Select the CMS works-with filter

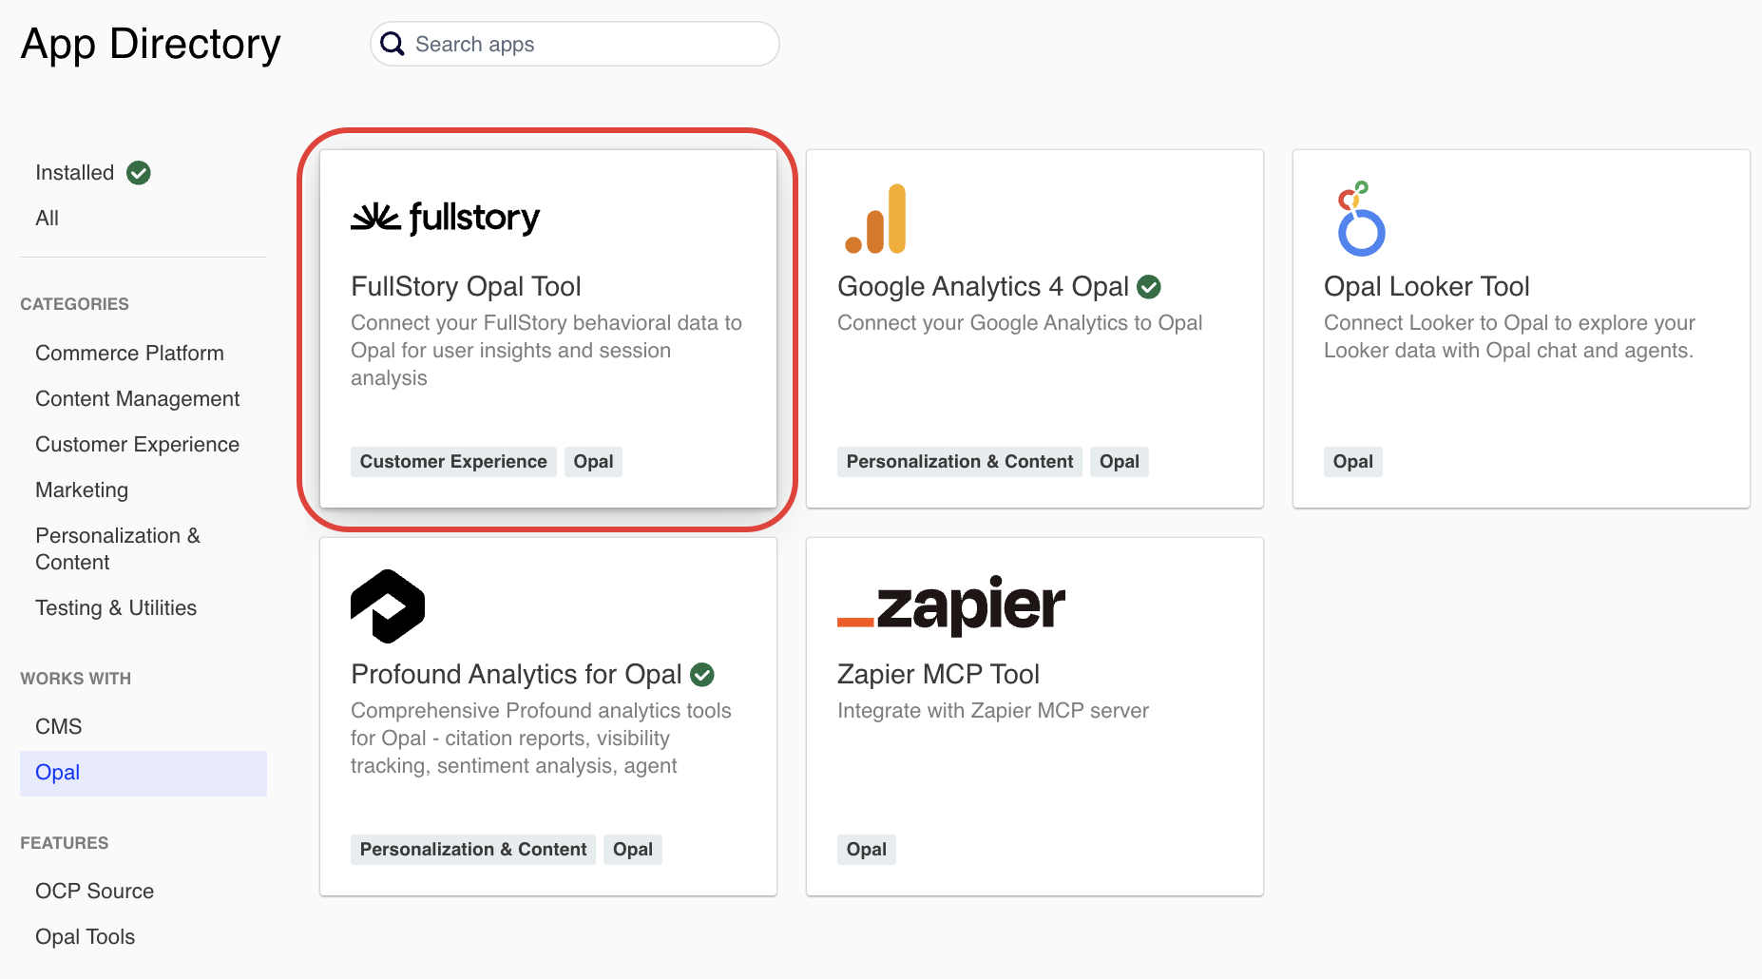click(x=59, y=727)
